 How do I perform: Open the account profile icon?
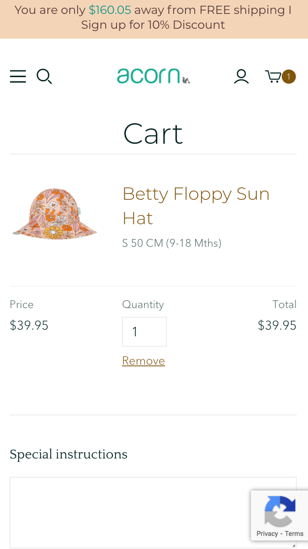(x=241, y=77)
